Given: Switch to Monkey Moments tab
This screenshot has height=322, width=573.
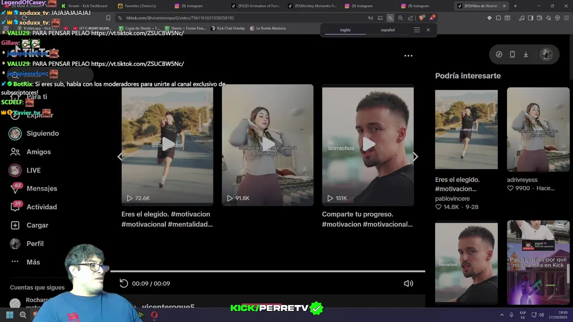Looking at the screenshot, I should [x=312, y=6].
